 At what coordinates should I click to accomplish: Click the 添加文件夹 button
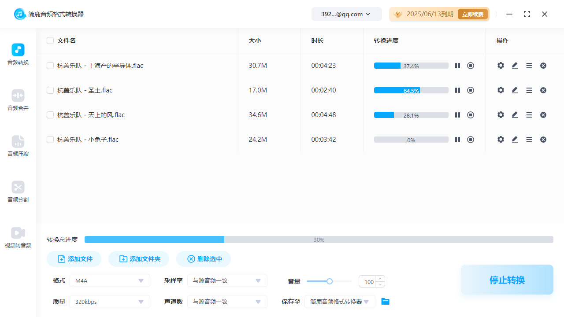[140, 259]
